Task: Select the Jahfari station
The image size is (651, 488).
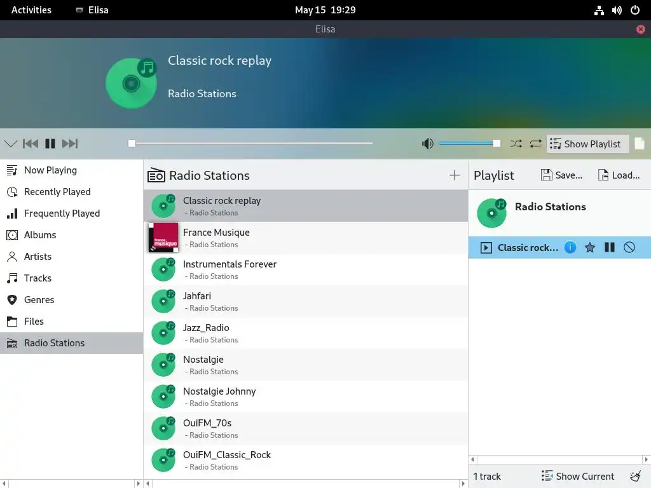Action: click(306, 301)
